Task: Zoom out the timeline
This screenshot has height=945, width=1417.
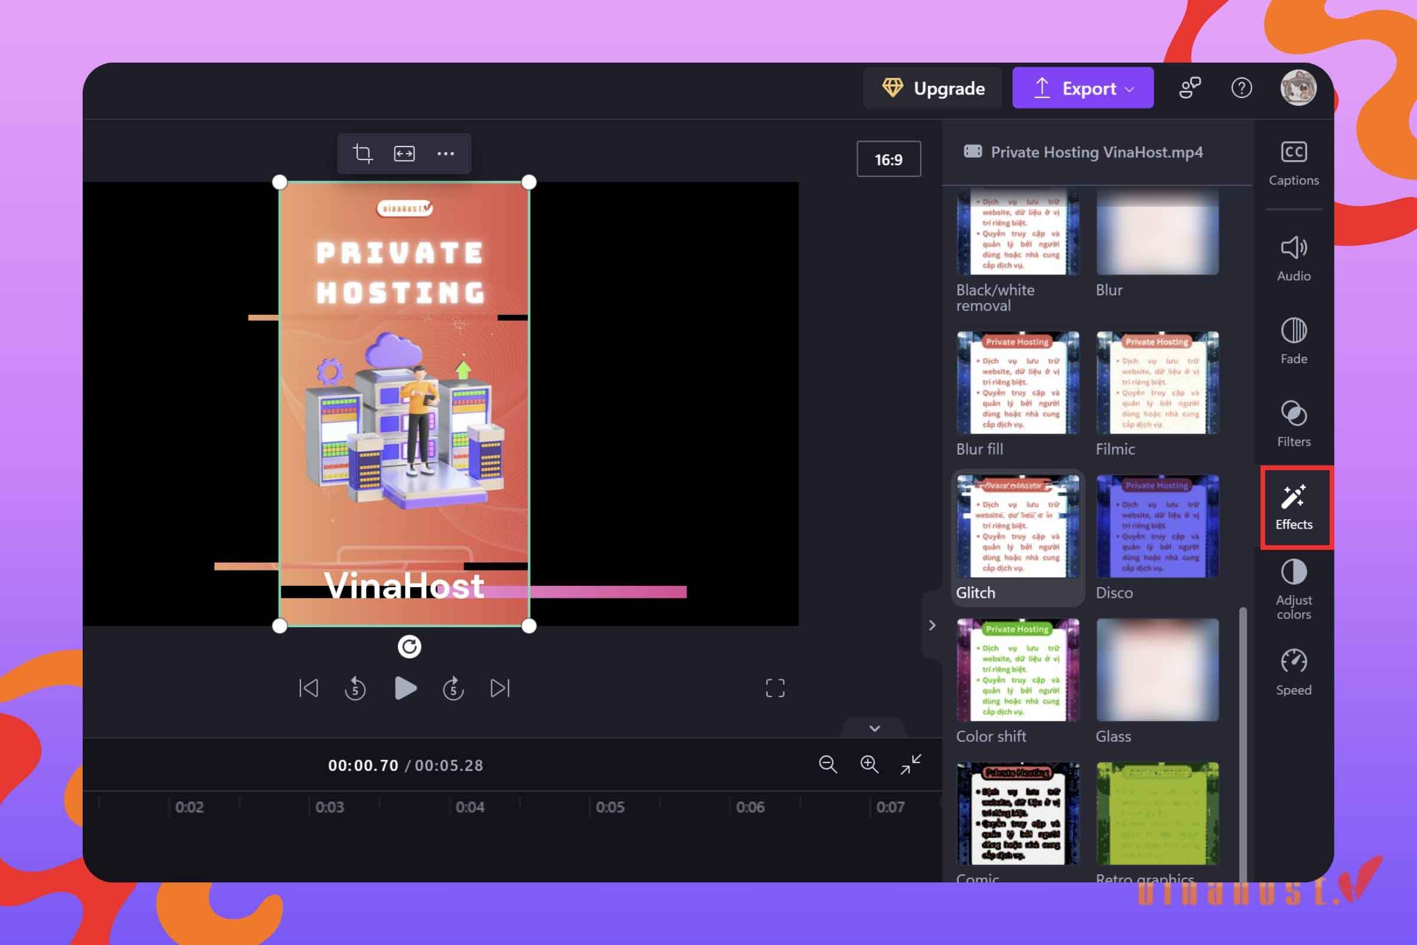Action: [828, 764]
